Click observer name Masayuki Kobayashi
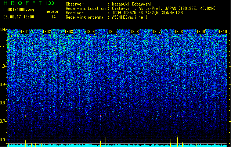The width and height of the screenshot is (231, 147). tap(132, 4)
